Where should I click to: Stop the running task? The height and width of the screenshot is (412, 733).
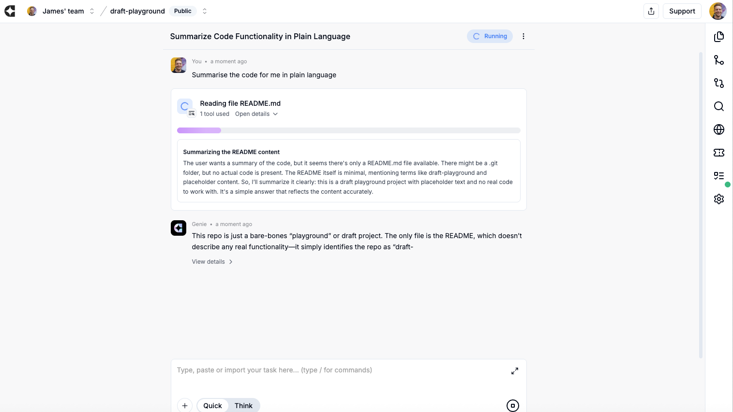(513, 406)
